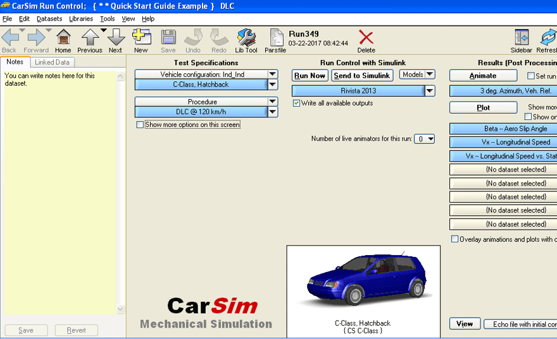The height and width of the screenshot is (339, 557).
Task: Open Previous dataset dropdown triangle
Action: [x=103, y=30]
